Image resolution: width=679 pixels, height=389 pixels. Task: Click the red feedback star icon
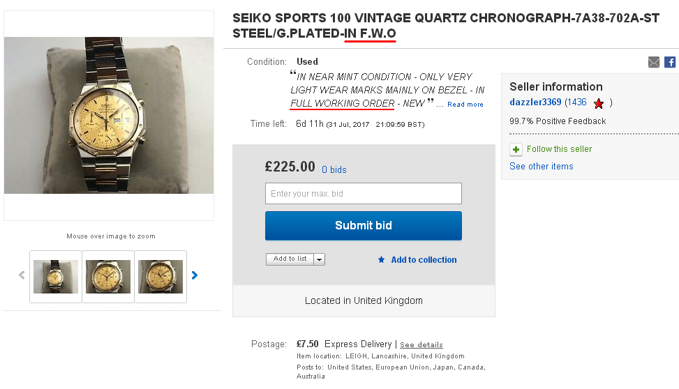click(x=599, y=103)
